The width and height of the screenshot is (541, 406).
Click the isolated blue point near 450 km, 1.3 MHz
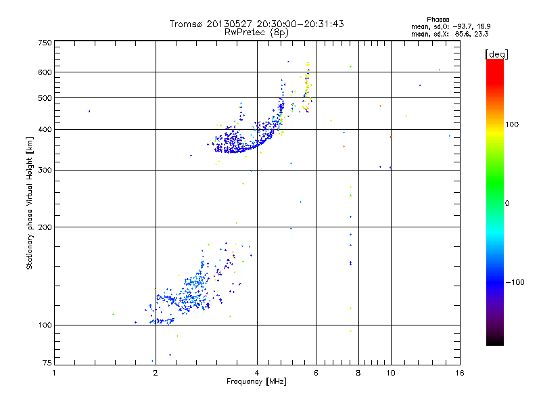pyautogui.click(x=89, y=111)
